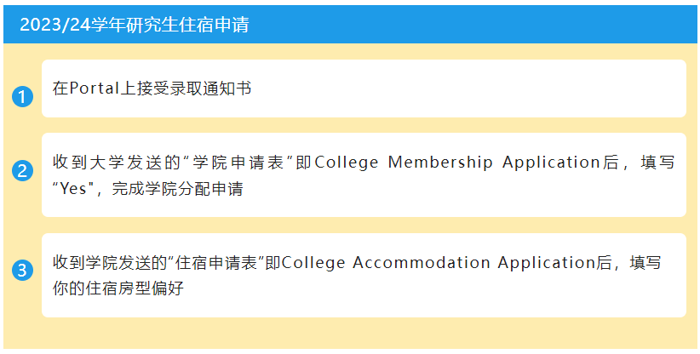Click the “Yes” text in step two
Viewport: 700px width, 354px height.
coord(72,189)
